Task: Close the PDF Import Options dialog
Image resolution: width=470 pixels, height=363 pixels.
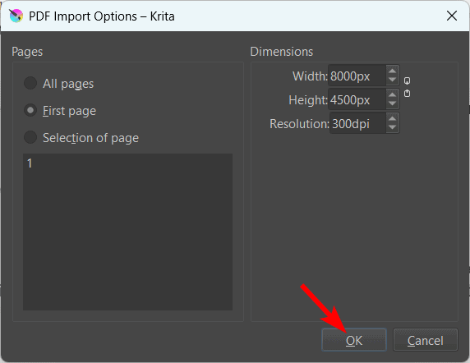Action: tap(451, 16)
